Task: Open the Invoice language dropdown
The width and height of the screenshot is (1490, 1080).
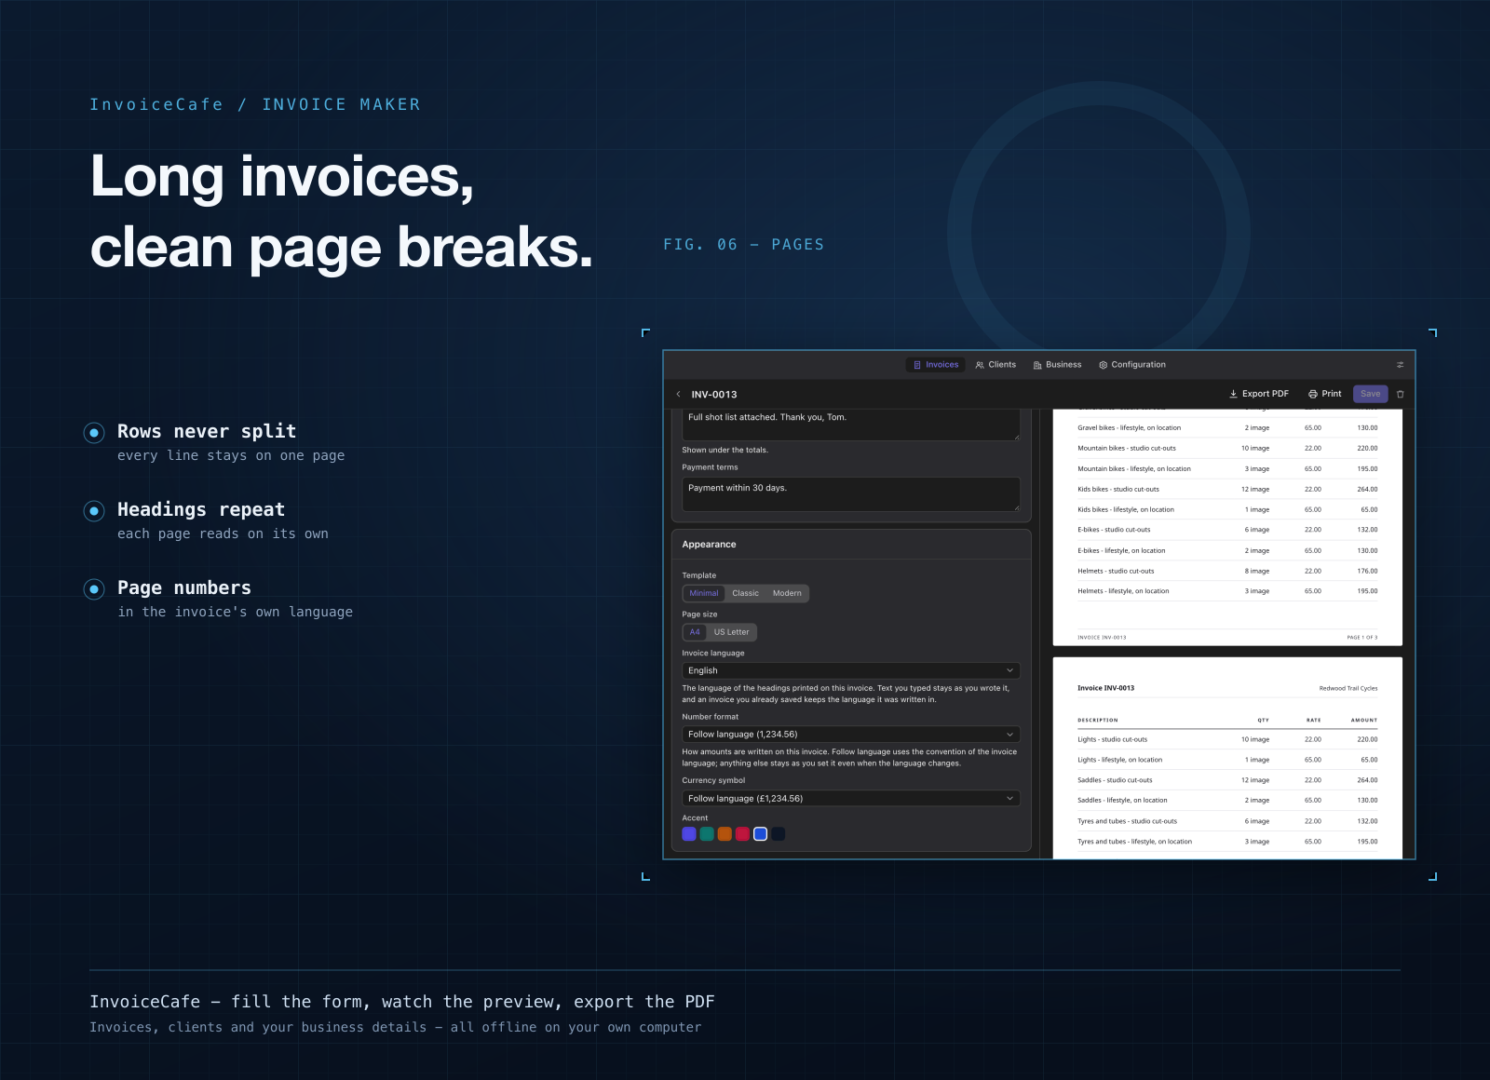Action: (851, 670)
